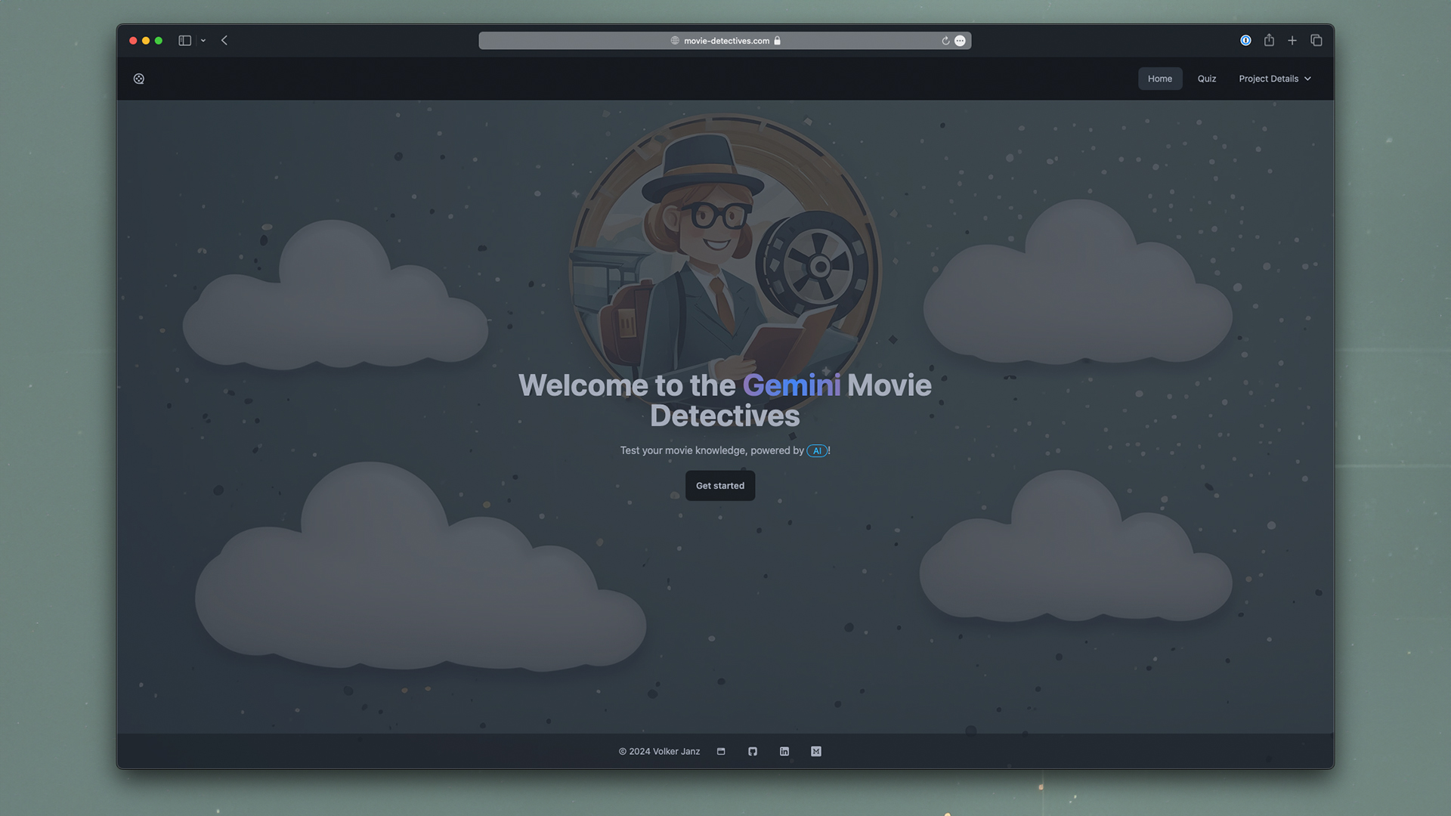Reload the page

[945, 41]
